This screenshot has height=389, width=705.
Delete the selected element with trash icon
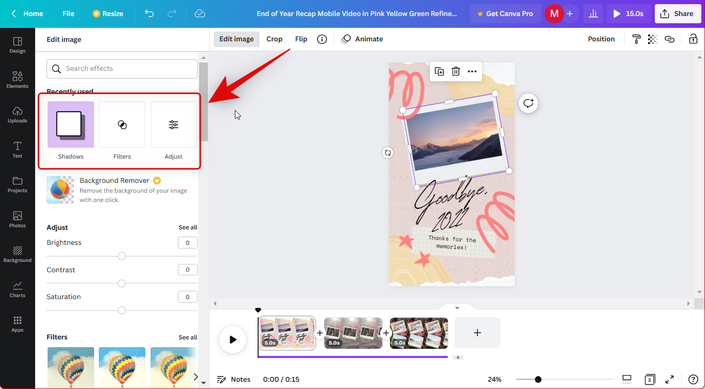coord(456,71)
